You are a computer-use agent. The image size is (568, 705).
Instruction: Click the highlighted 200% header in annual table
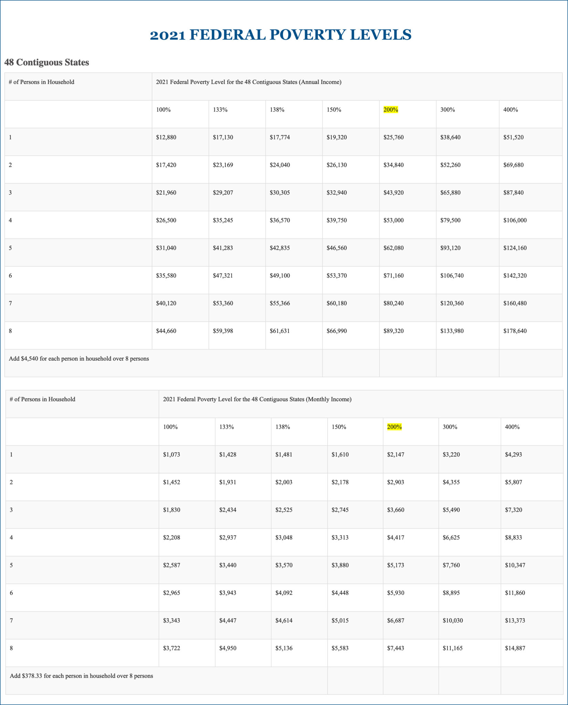(x=391, y=110)
